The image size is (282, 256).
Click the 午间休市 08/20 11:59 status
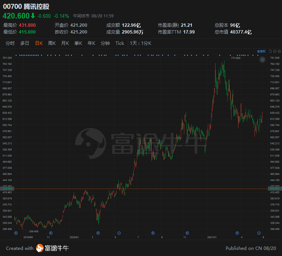point(93,16)
